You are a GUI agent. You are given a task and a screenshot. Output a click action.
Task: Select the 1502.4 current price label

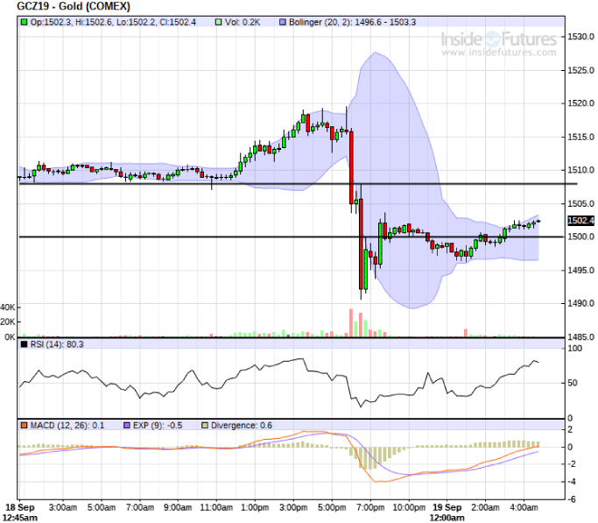point(581,220)
